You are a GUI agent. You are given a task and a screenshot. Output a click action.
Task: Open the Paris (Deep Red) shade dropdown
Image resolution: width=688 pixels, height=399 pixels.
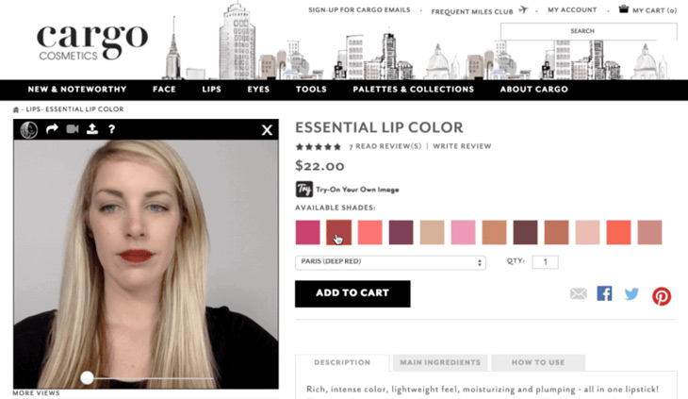coord(390,262)
